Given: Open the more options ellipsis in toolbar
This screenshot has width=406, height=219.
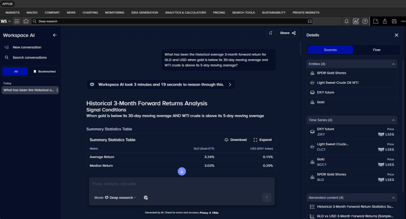Looking at the screenshot, I should tap(403, 21).
